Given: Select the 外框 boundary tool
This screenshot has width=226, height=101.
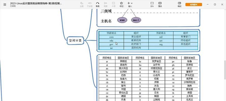Looking at the screenshot, I should coord(114,5).
